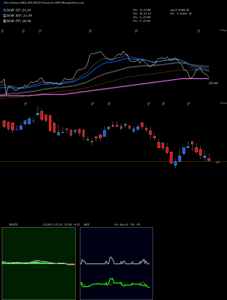
Task: Click the last red candlestick on the chart
Action: (x=209, y=160)
